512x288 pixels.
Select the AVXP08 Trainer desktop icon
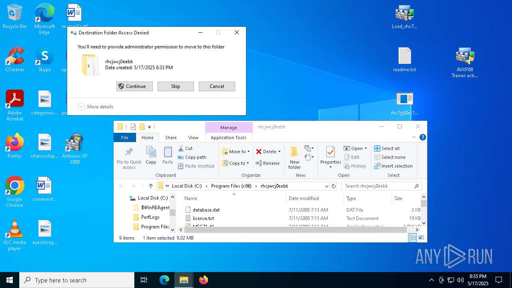[x=464, y=63]
